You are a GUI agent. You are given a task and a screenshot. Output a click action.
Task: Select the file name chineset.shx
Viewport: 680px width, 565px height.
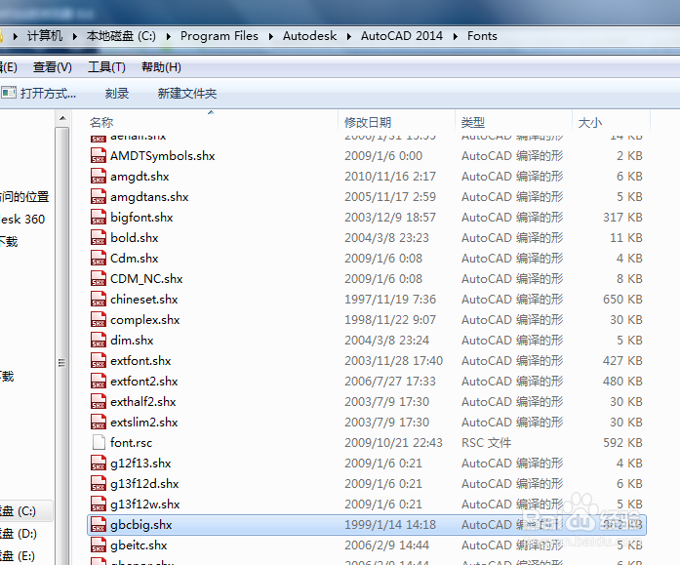[x=144, y=300]
